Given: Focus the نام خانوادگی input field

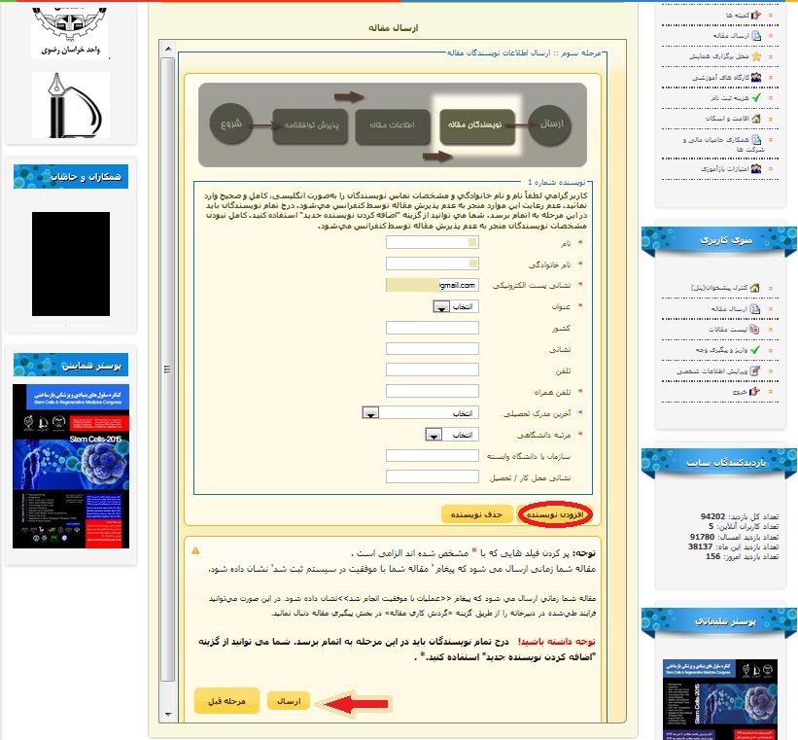Looking at the screenshot, I should tap(433, 264).
